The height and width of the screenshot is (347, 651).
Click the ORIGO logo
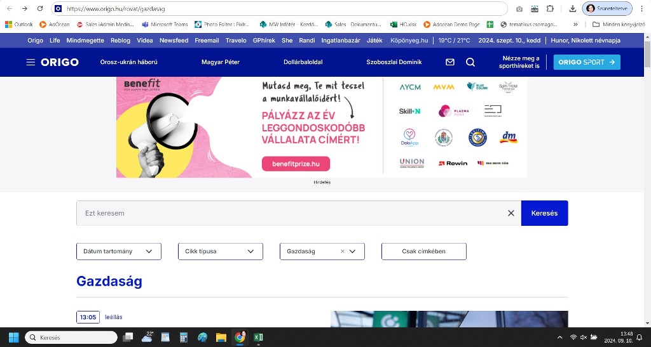[59, 62]
